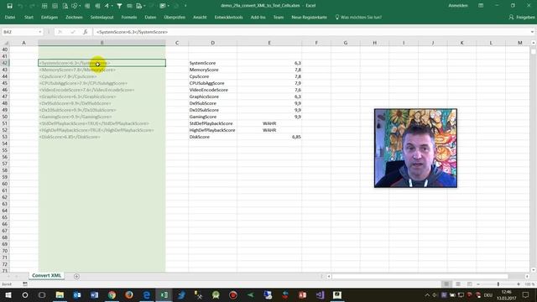Open Edge browser from taskbar
Viewport: 537px width, 302px height.
[146, 294]
